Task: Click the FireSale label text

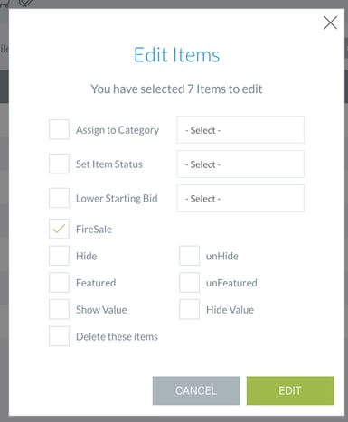Action: click(94, 230)
